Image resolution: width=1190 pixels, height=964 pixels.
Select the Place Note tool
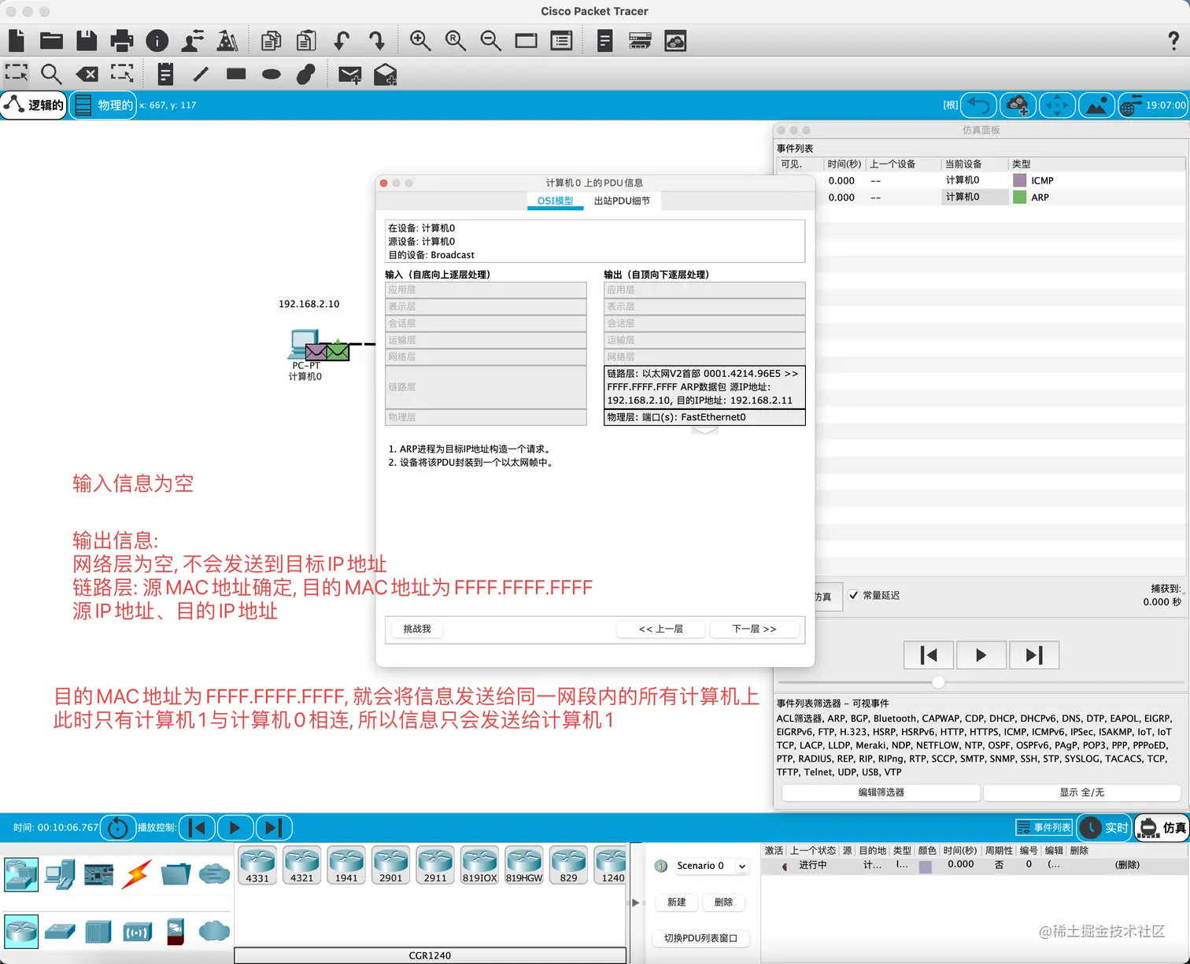coord(165,74)
